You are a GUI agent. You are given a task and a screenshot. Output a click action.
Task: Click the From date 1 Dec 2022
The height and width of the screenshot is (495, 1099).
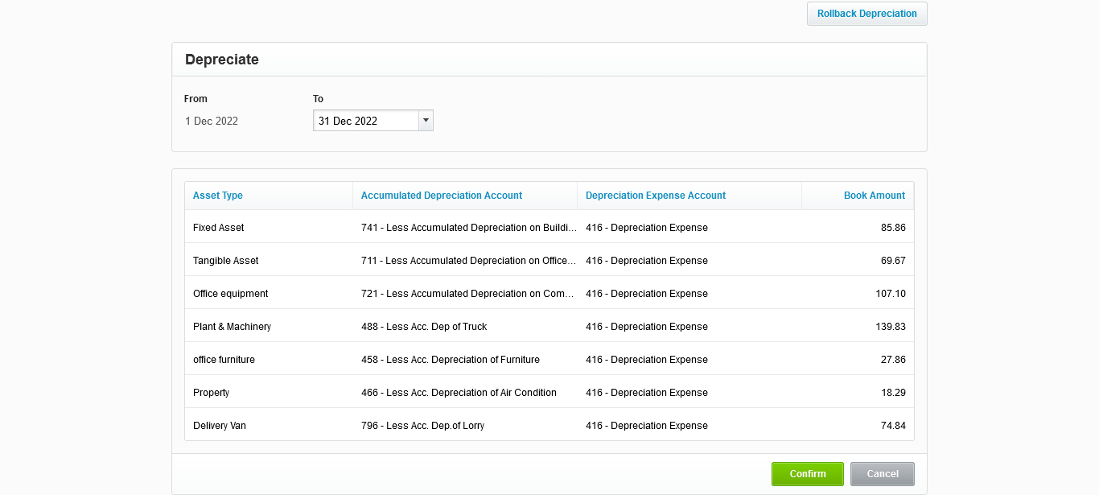[x=212, y=121]
